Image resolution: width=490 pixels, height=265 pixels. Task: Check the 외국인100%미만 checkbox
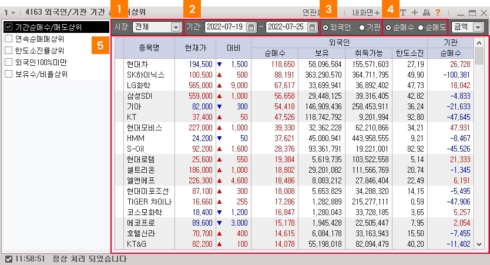pyautogui.click(x=9, y=62)
